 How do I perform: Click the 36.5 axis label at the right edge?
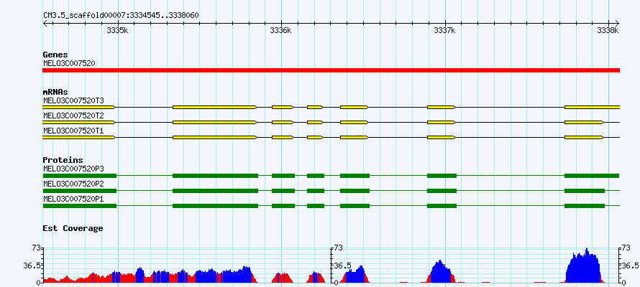tap(630, 265)
